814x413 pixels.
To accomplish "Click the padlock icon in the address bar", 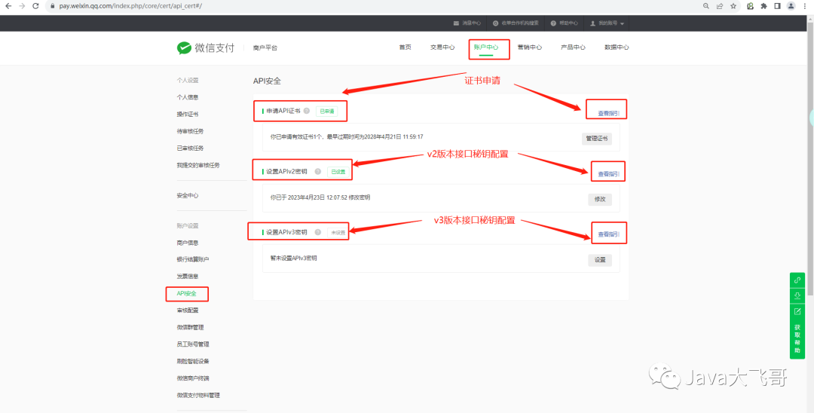I will pos(53,6).
